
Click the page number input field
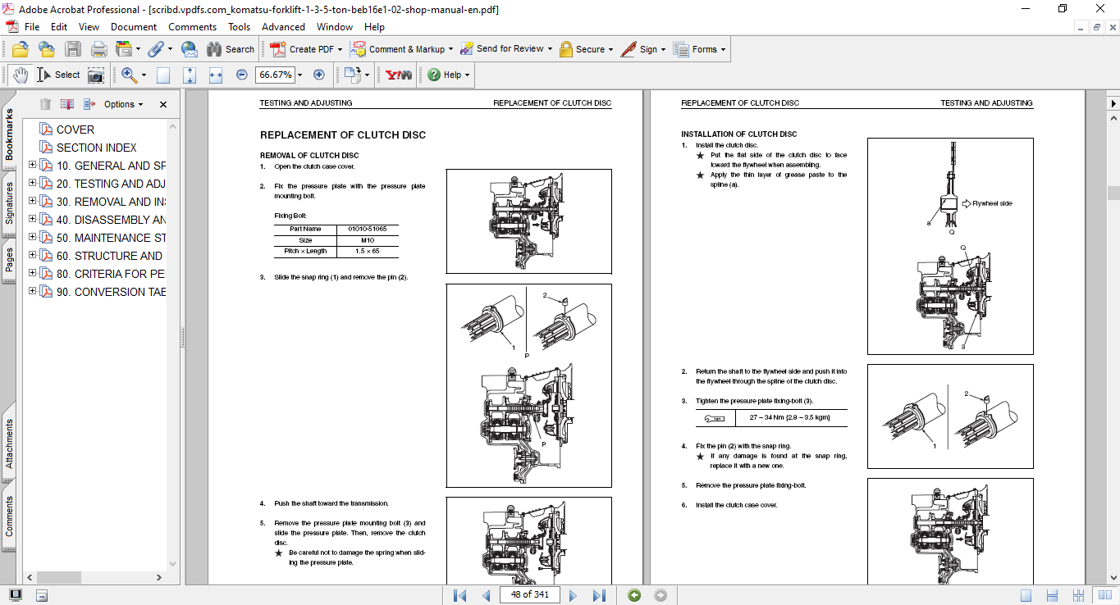pos(529,595)
